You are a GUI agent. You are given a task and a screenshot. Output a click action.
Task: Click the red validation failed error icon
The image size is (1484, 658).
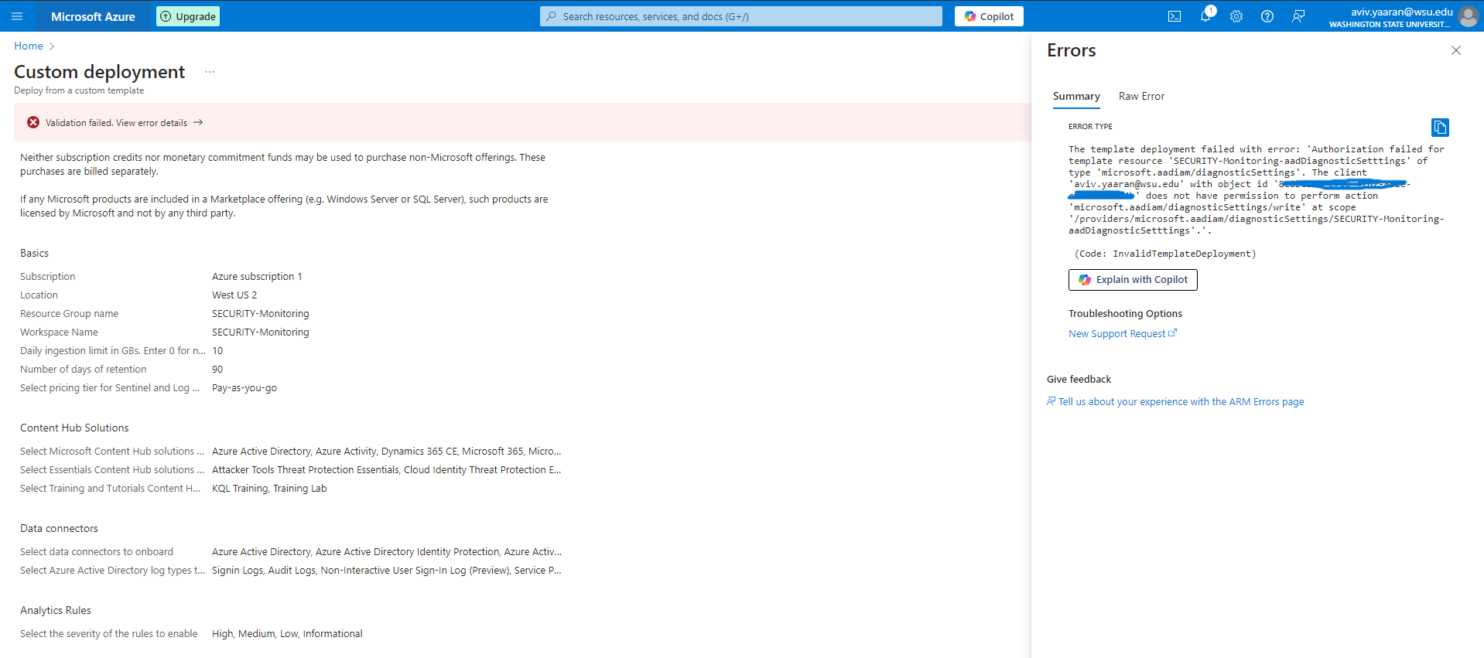pos(33,122)
